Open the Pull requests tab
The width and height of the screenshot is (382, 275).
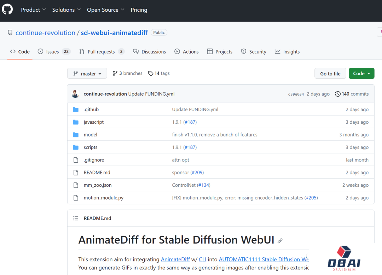click(x=102, y=52)
